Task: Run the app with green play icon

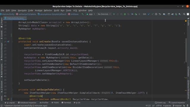Action: pos(114,14)
